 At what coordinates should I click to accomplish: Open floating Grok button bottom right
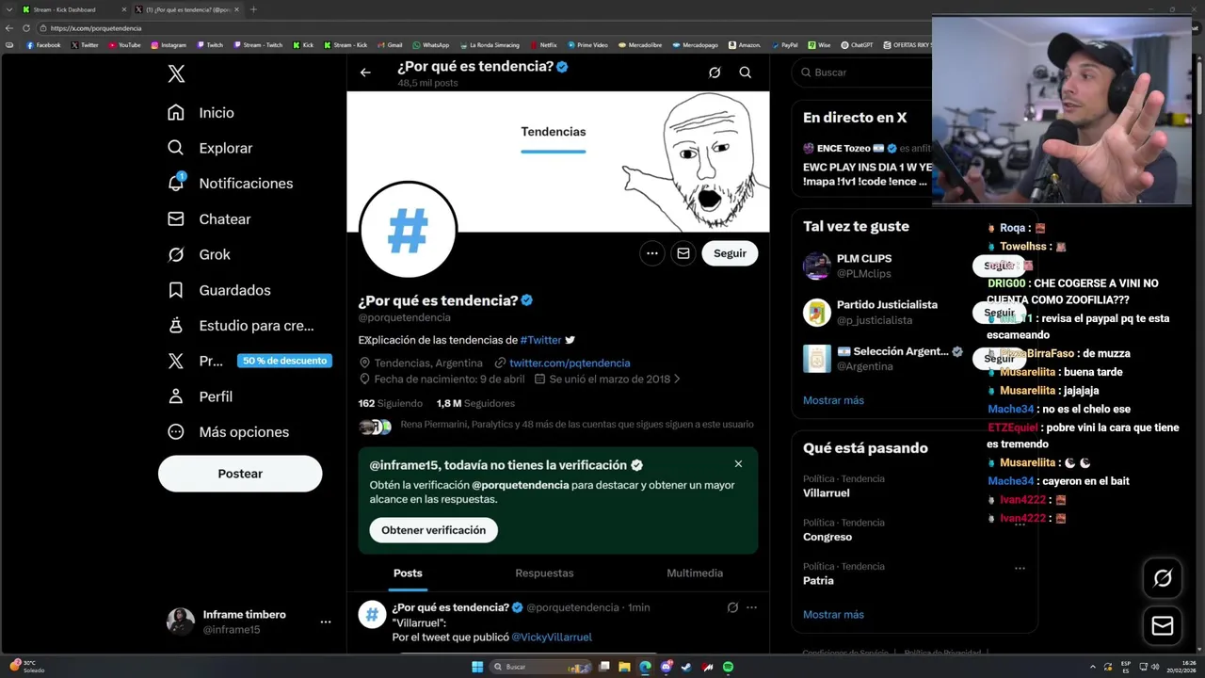coord(1163,578)
